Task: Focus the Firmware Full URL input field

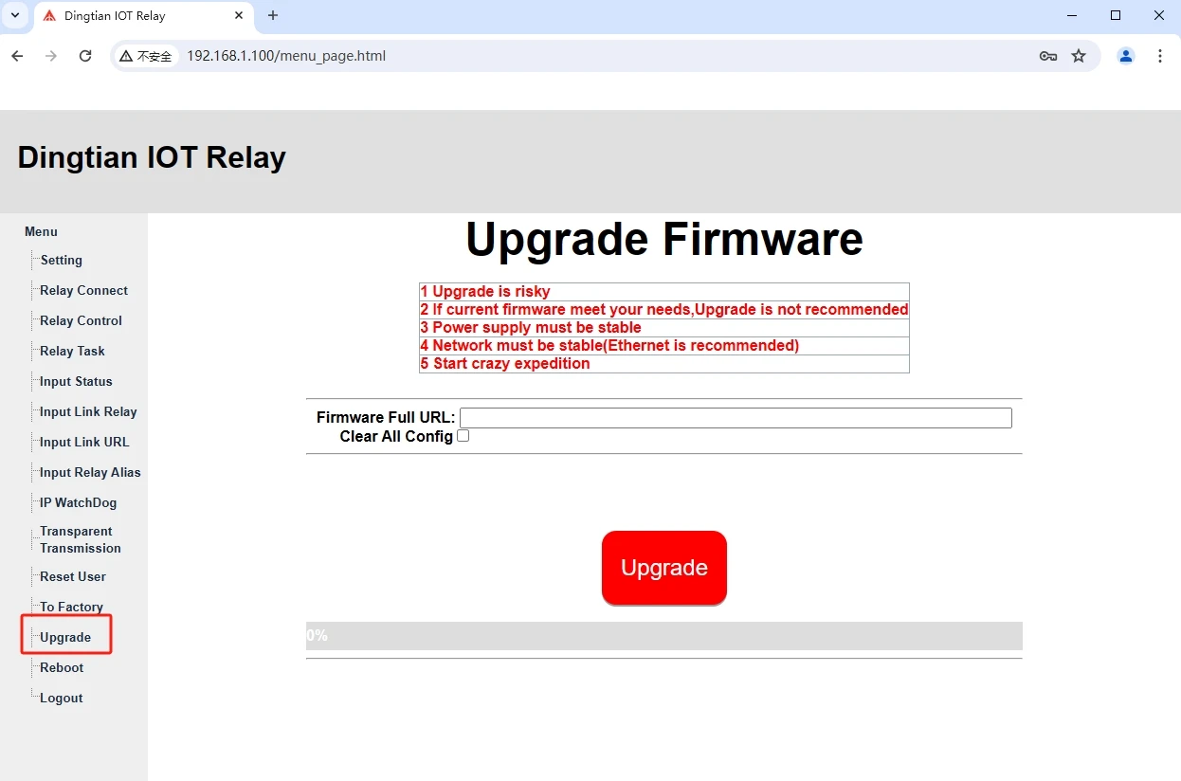Action: [736, 418]
